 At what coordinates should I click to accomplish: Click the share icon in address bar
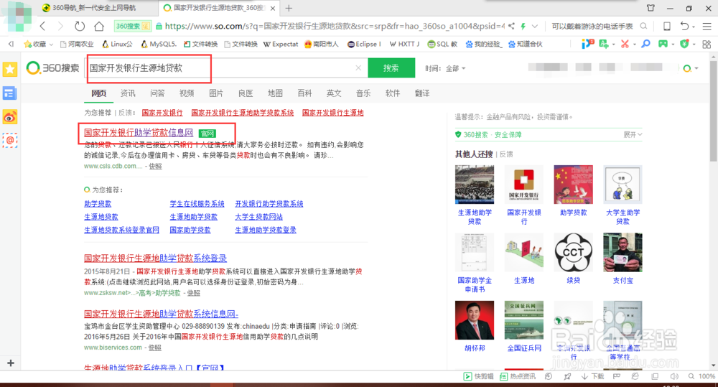pos(511,26)
